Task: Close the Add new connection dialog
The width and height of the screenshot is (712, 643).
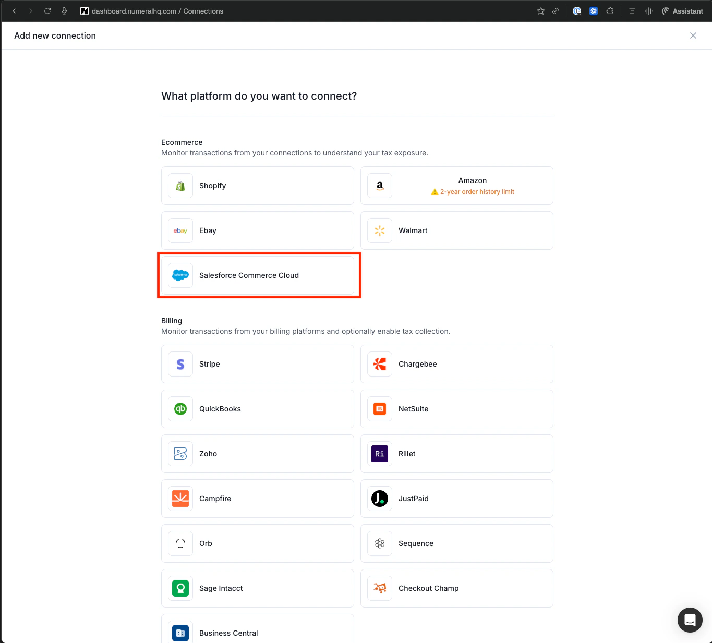Action: pos(693,35)
